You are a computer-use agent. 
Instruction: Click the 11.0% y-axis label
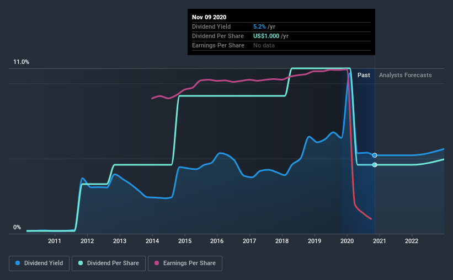[21, 62]
